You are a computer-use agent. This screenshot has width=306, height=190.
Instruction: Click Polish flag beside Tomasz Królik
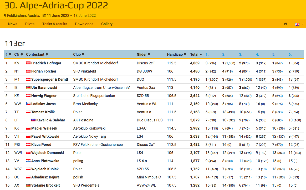pos(28,112)
